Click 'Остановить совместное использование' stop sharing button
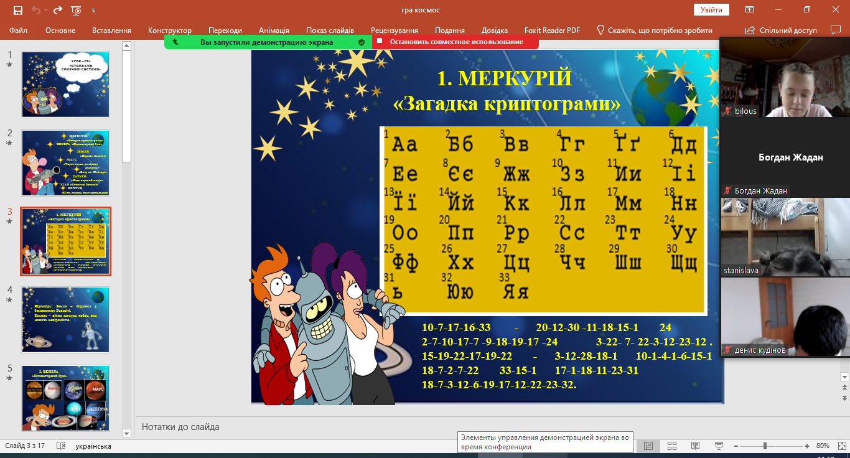The height and width of the screenshot is (458, 850). click(x=455, y=42)
